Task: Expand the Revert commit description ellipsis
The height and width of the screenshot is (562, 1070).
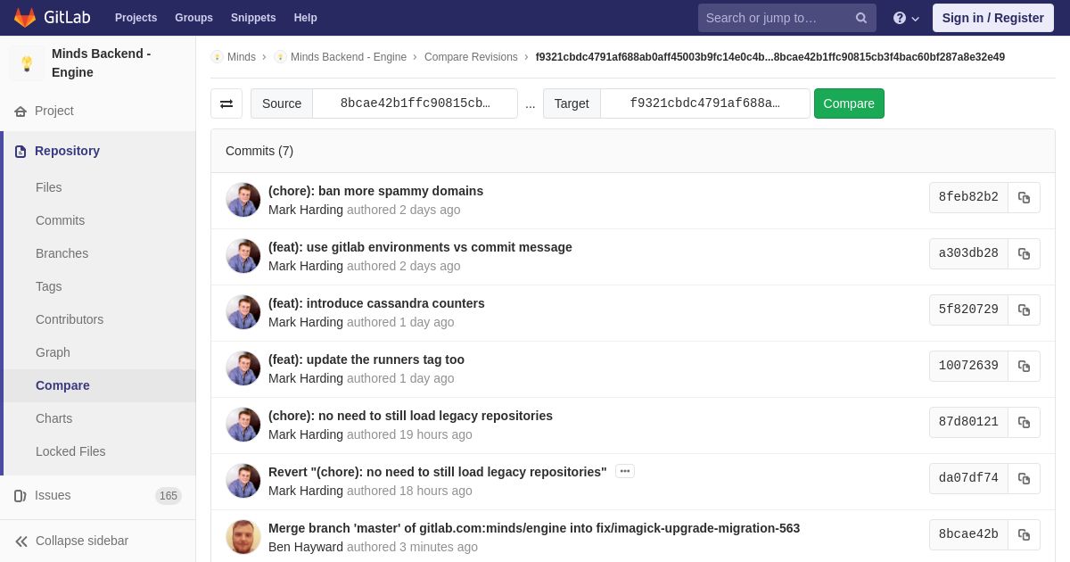Action: point(625,471)
